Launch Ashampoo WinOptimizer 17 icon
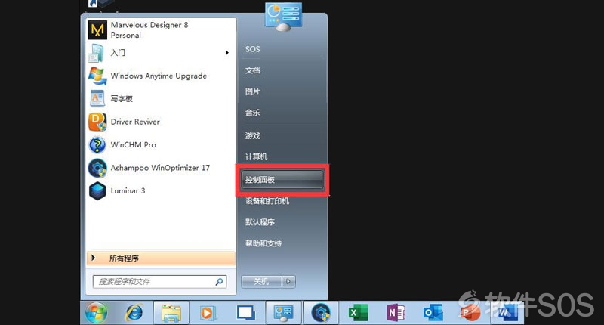604x325 pixels. (x=97, y=168)
